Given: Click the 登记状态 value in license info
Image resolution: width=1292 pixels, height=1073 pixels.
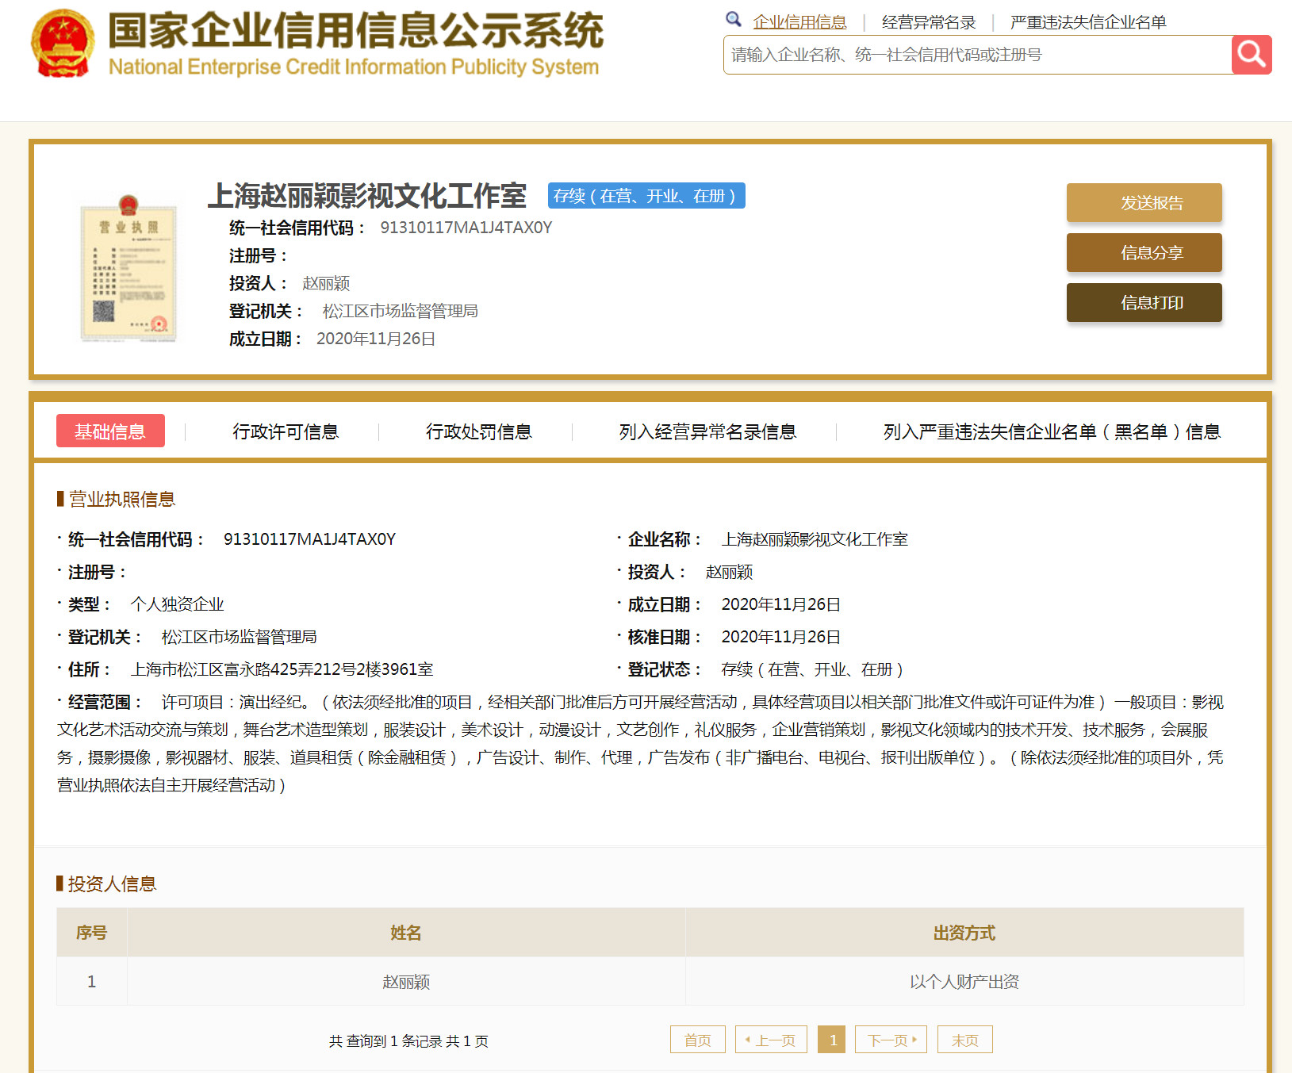Looking at the screenshot, I should (x=812, y=669).
